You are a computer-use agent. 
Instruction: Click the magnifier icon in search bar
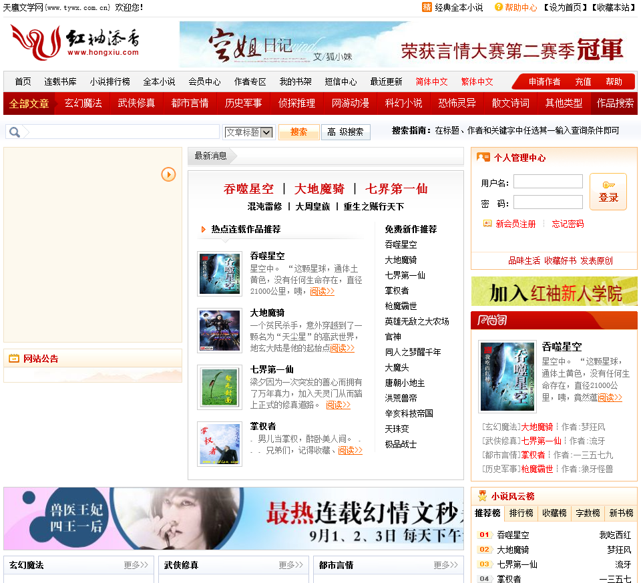(14, 132)
